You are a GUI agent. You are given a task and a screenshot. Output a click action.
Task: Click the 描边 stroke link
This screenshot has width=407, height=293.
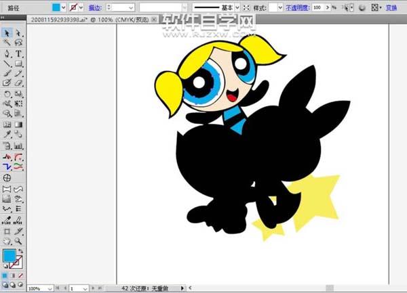point(95,7)
